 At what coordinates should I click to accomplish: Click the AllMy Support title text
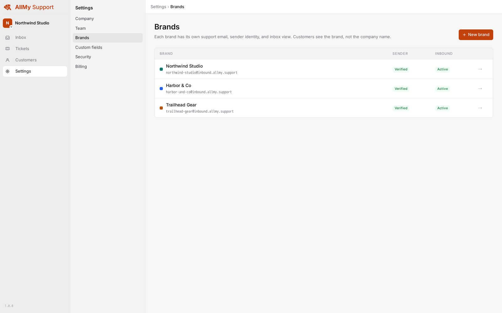[34, 7]
